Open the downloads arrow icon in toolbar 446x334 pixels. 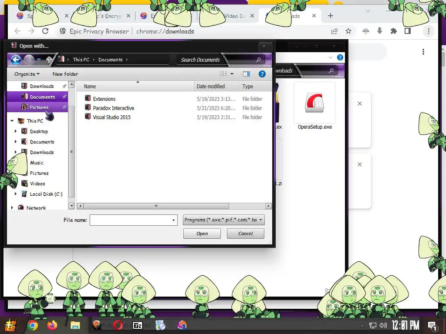pyautogui.click(x=379, y=31)
